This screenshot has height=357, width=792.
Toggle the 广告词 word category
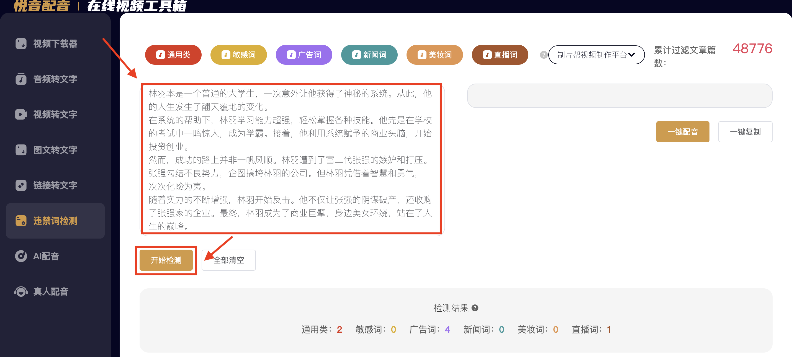click(x=304, y=55)
